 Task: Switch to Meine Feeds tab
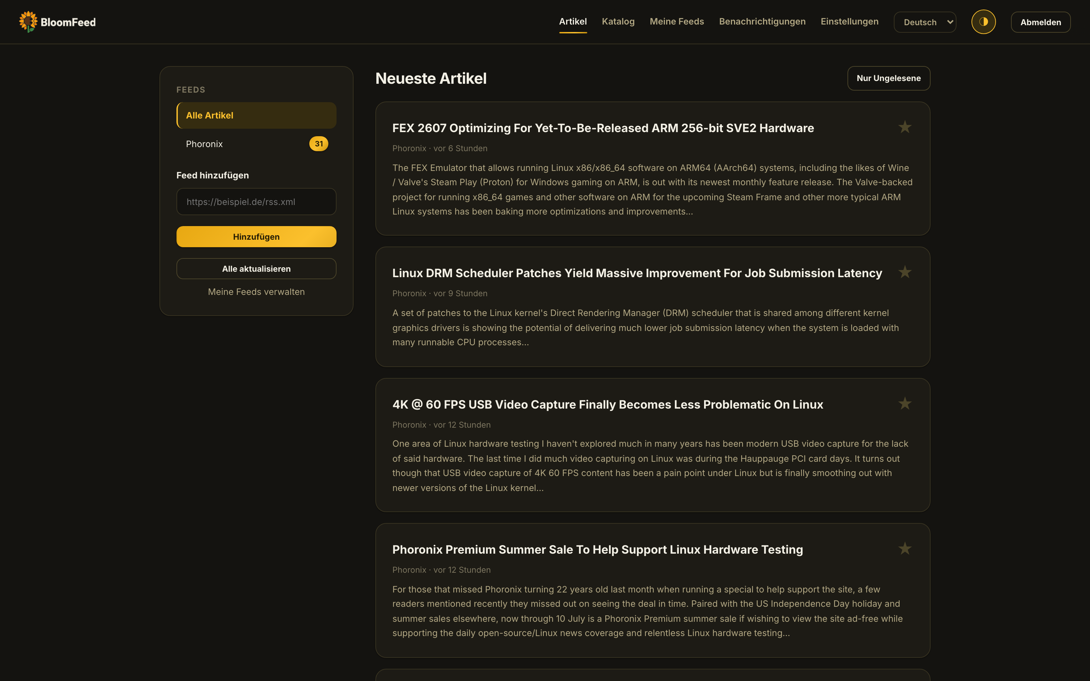(x=676, y=21)
